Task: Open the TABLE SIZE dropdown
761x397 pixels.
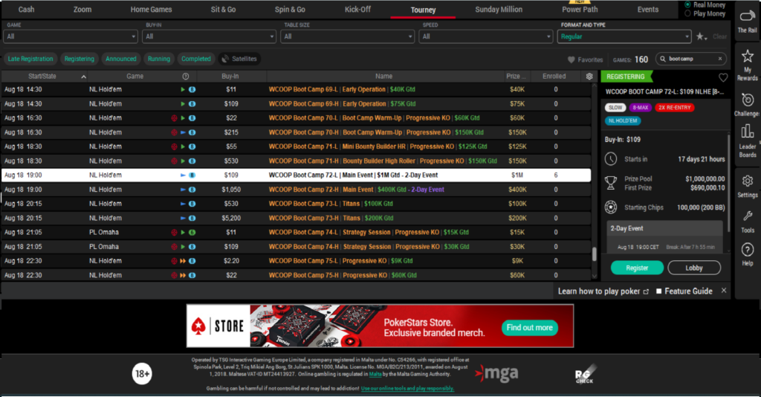Action: (x=348, y=36)
